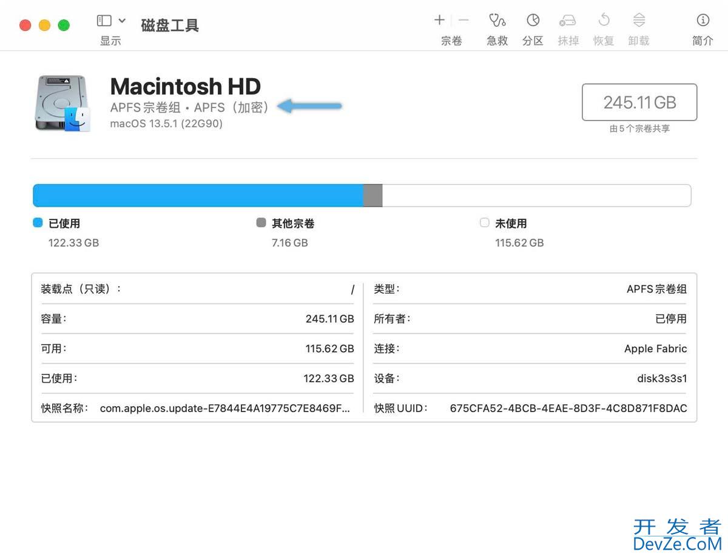Click the white 未使用 legend swatch

pyautogui.click(x=484, y=223)
